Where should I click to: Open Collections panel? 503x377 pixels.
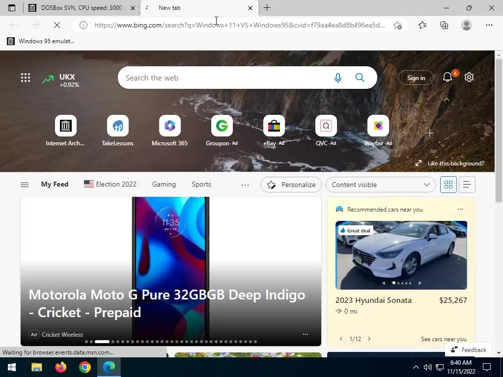pyautogui.click(x=444, y=25)
